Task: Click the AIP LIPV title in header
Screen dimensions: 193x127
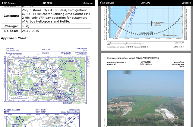Action: [x=146, y=3]
